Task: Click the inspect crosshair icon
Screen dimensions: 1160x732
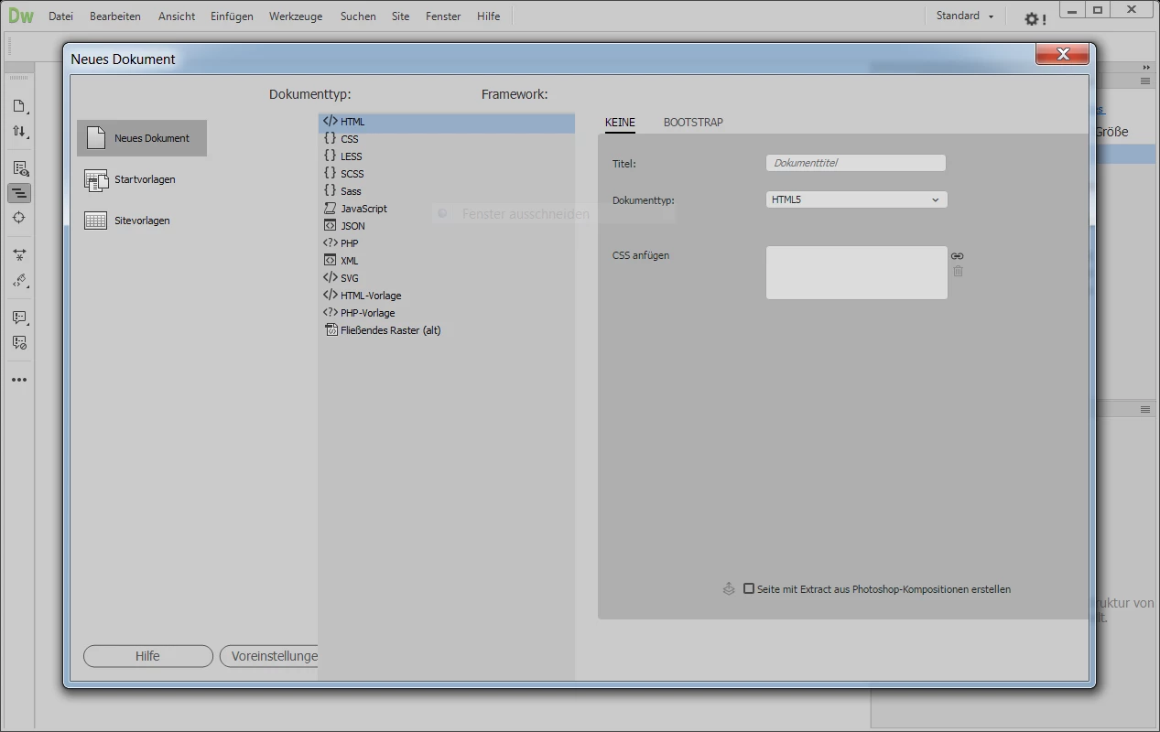Action: pyautogui.click(x=19, y=218)
